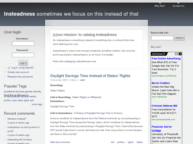Image resolution: width=193 pixels, height=144 pixels.
Task: Open States' Rights on Wikipedia link
Action: click(87, 97)
